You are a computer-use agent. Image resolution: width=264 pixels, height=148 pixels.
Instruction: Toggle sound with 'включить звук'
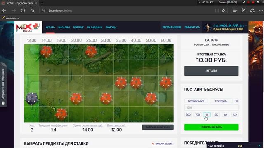(x=163, y=143)
